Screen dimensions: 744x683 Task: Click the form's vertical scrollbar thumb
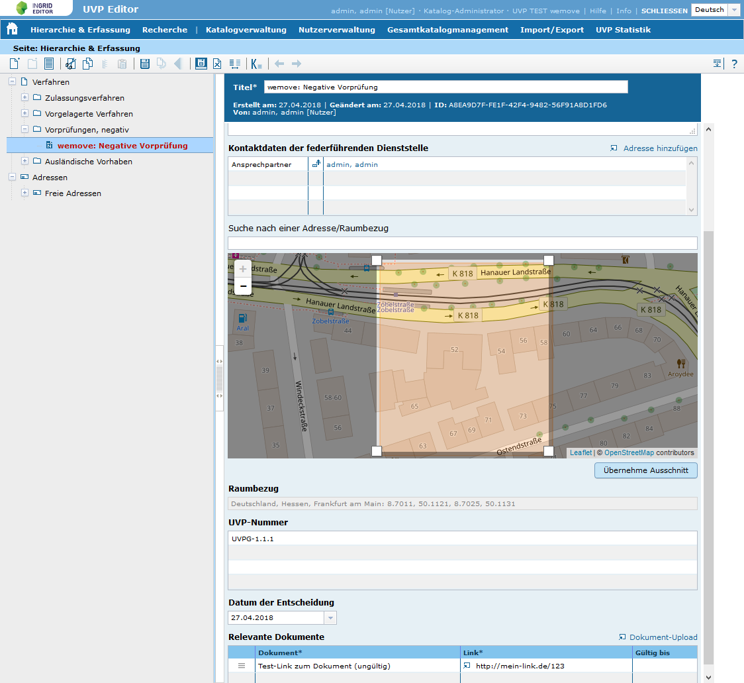[708, 447]
